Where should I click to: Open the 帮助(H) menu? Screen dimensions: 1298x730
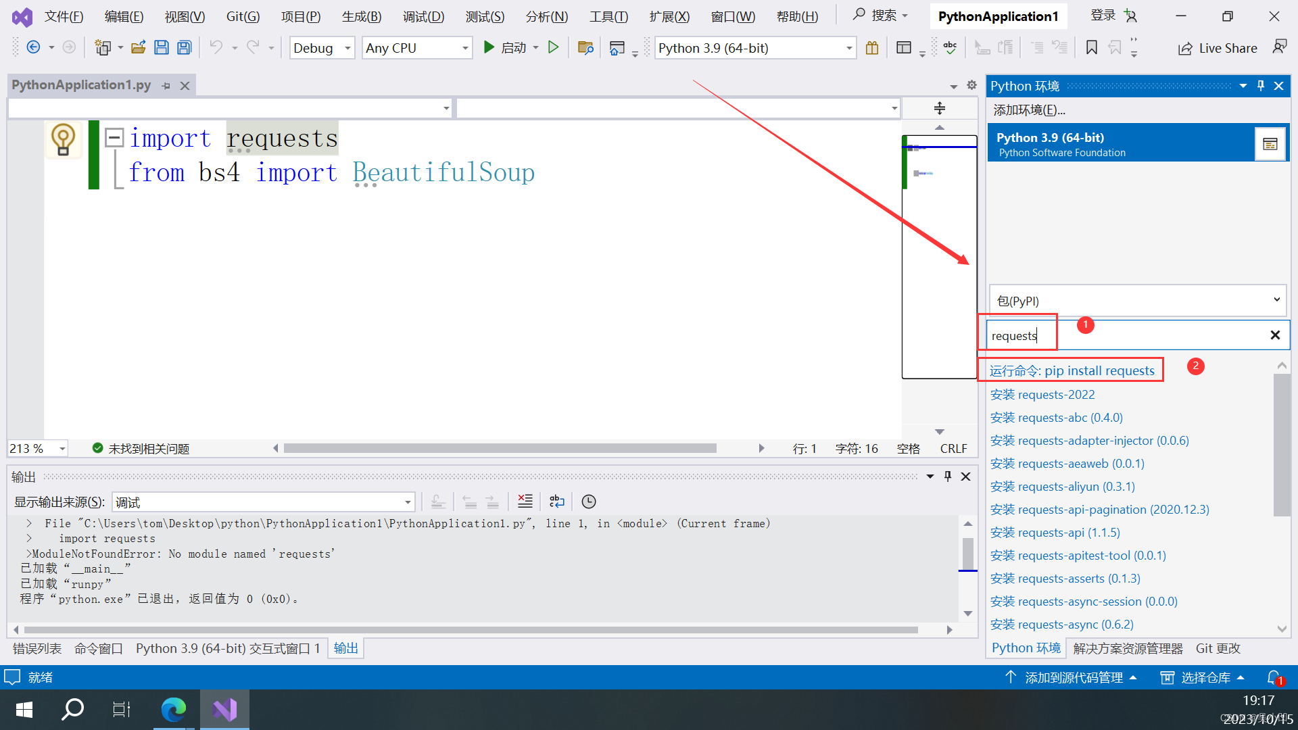tap(797, 16)
